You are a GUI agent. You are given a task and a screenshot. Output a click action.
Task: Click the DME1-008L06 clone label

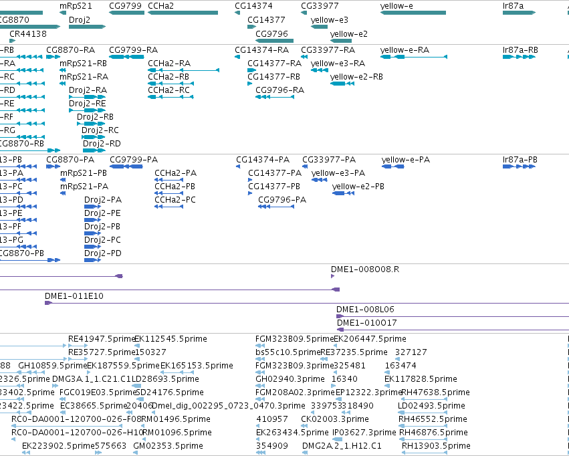click(x=365, y=310)
